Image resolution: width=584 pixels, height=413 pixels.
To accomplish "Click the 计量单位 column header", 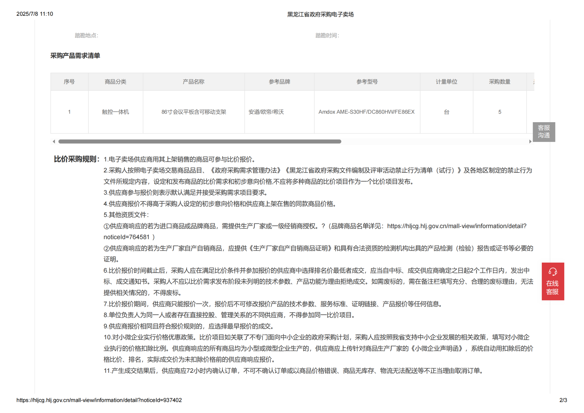I will 446,82.
